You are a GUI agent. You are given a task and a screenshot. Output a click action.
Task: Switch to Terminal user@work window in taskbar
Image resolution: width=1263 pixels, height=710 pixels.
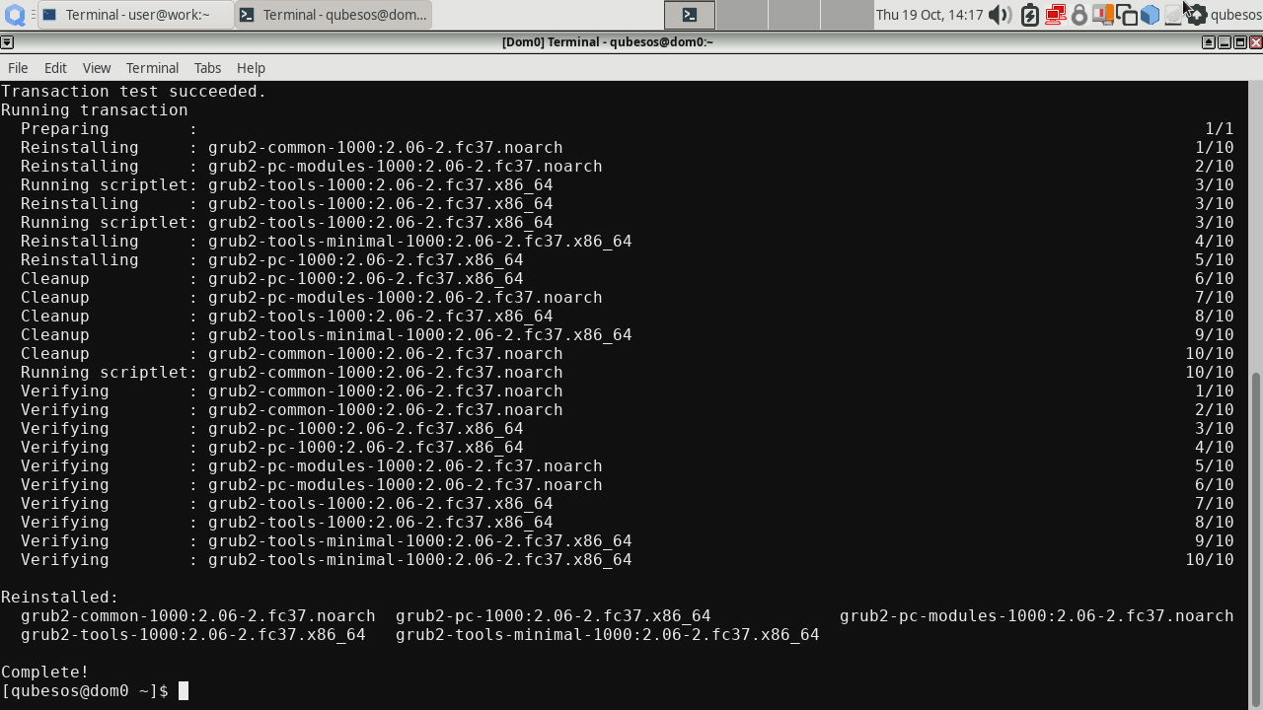click(x=136, y=15)
